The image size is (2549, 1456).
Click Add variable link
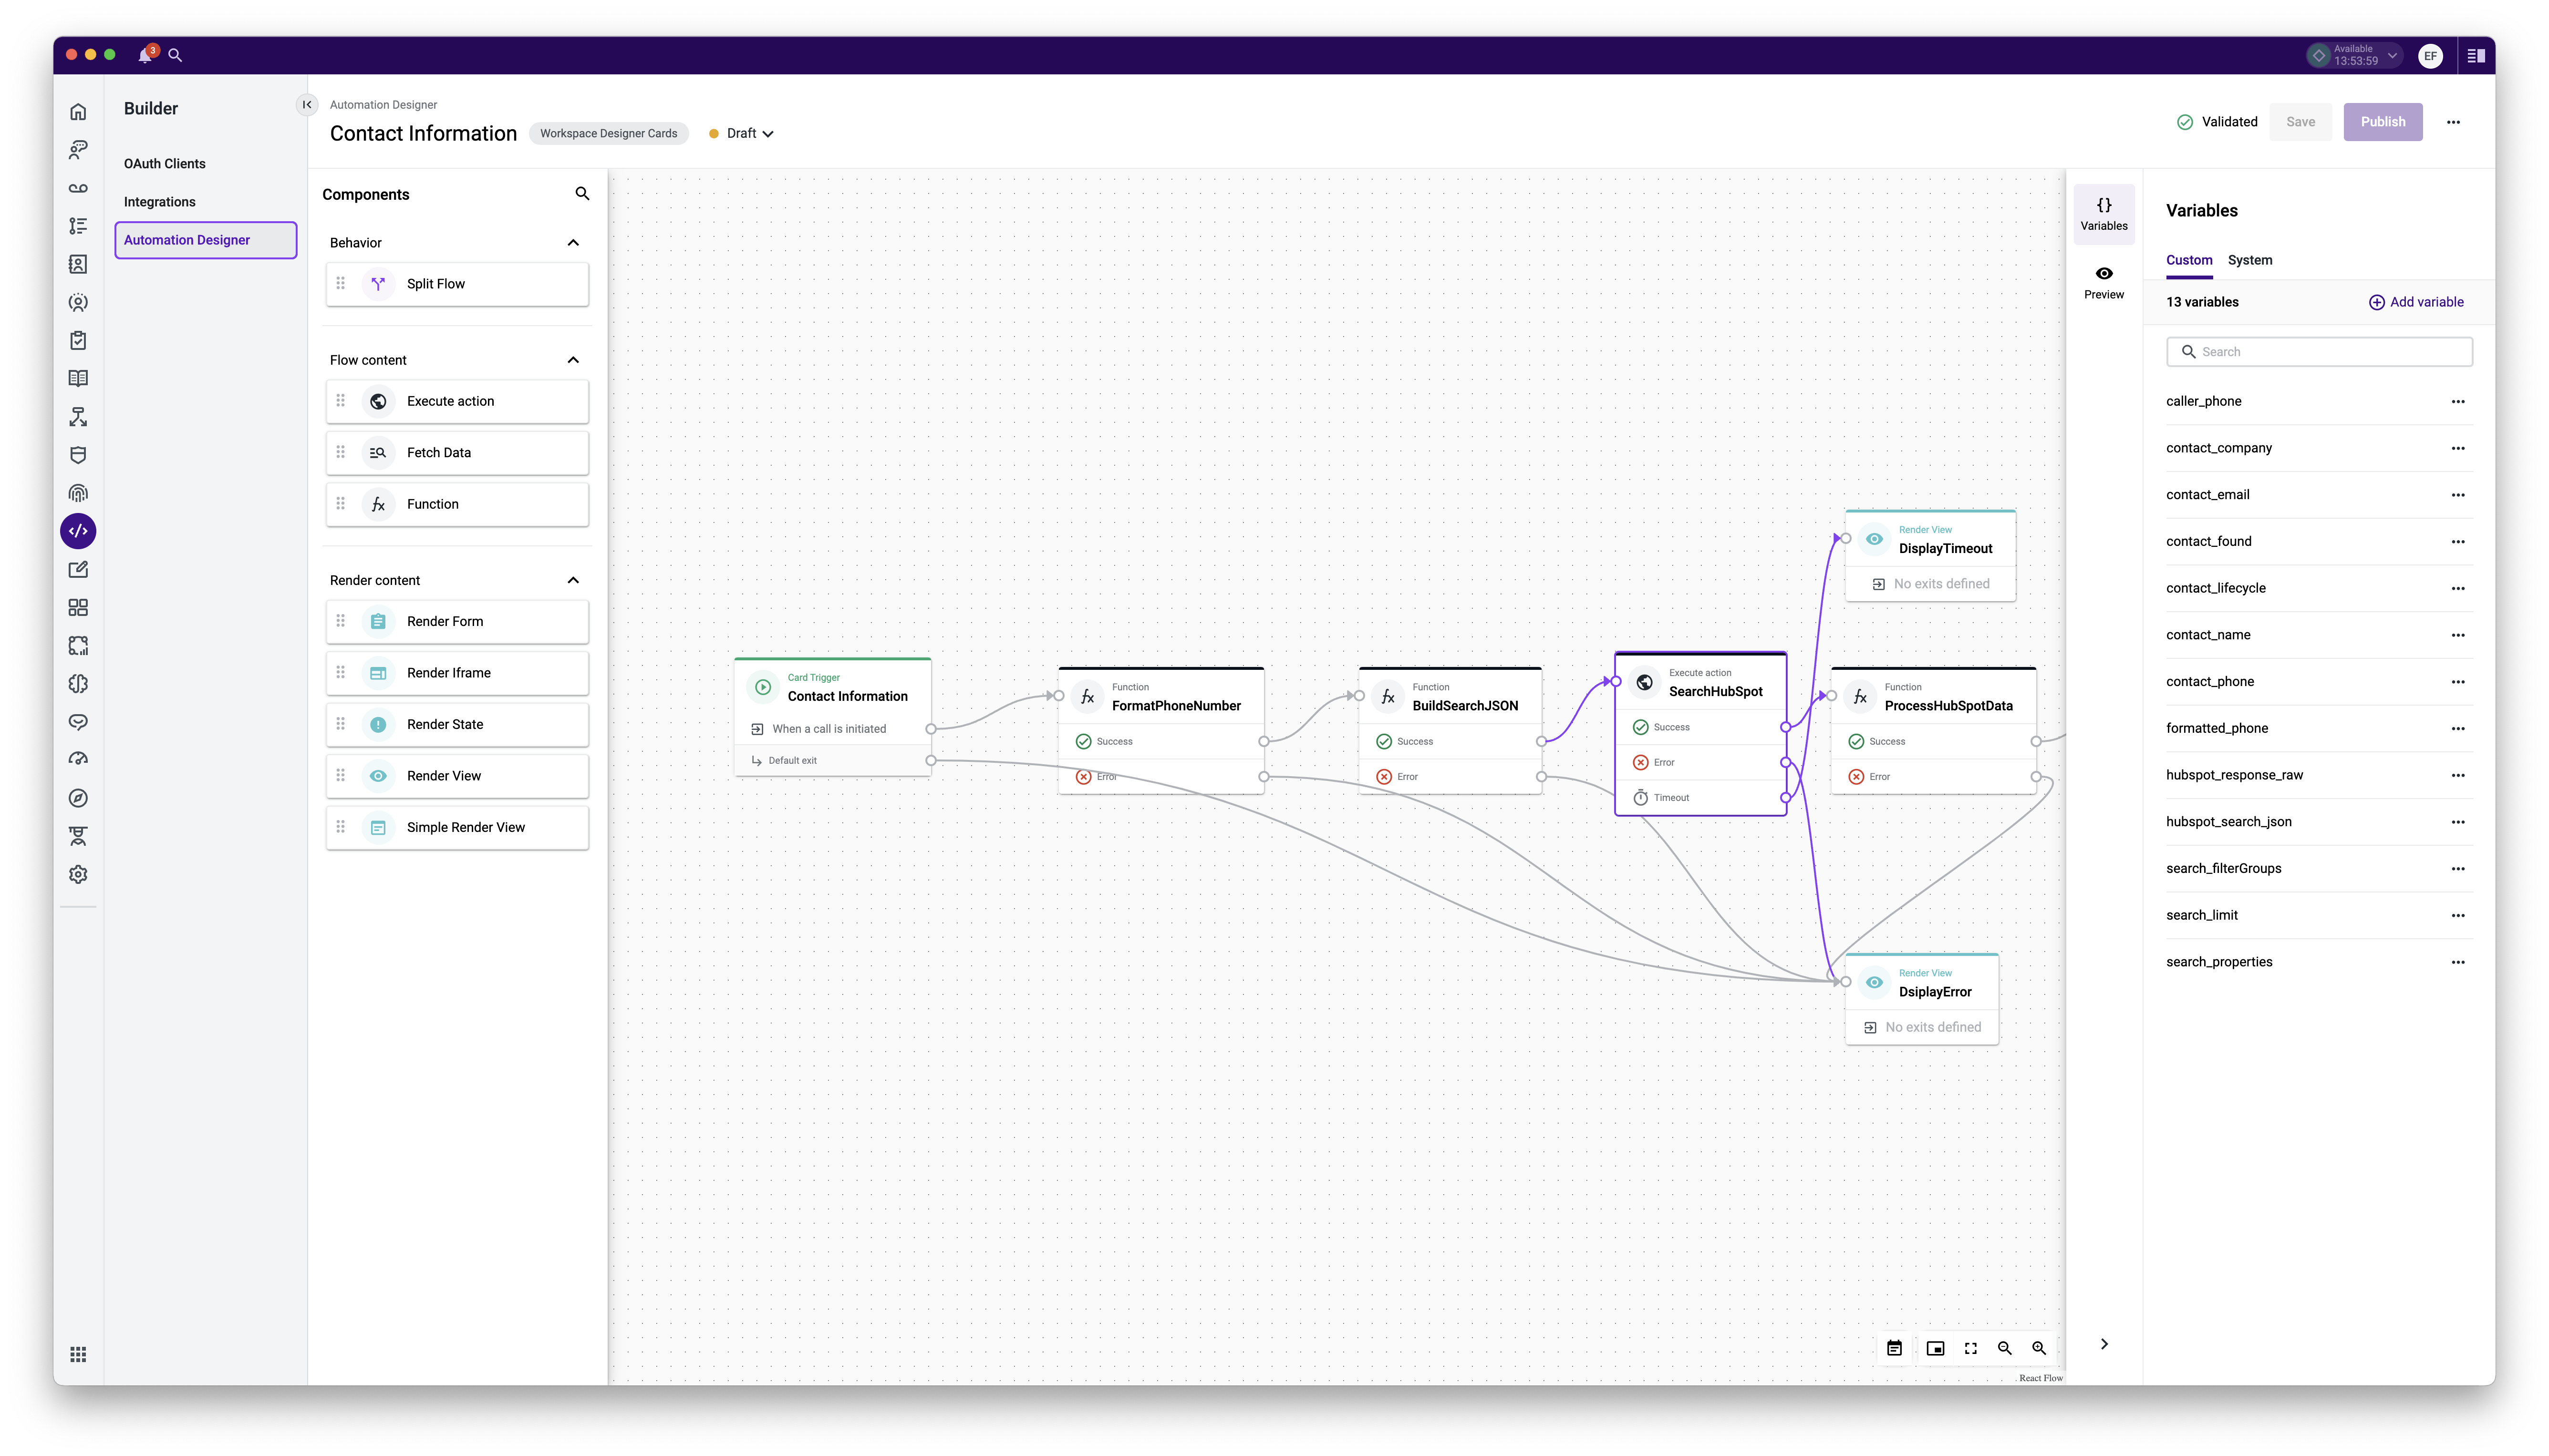tap(2416, 302)
